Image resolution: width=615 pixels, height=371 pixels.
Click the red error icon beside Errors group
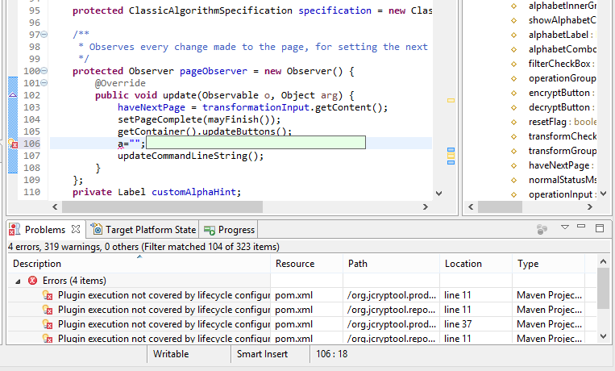coord(32,281)
